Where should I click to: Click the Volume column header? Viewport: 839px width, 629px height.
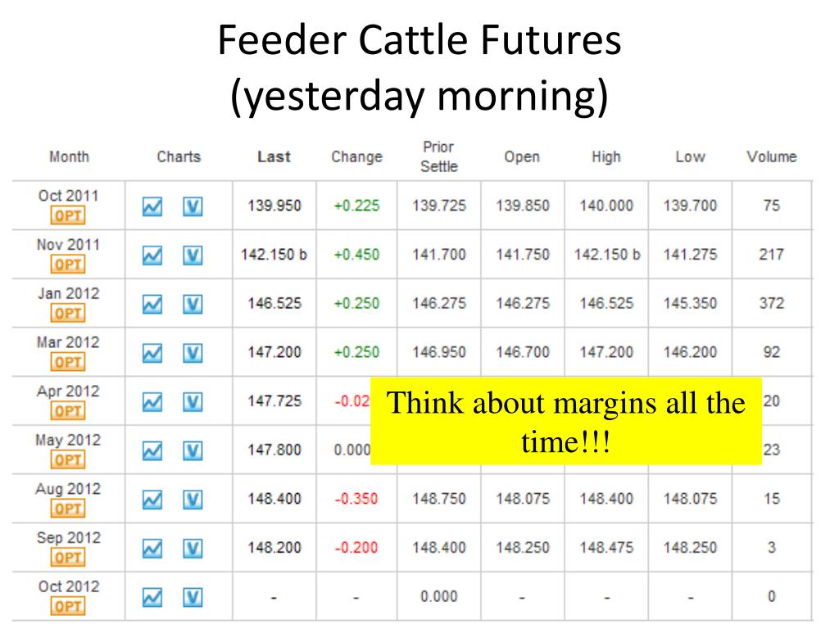(772, 156)
